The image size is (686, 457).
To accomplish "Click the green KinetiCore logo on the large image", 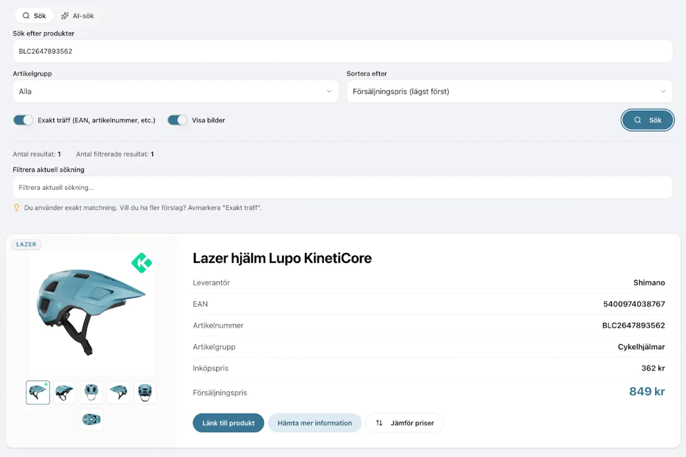I will [x=142, y=263].
